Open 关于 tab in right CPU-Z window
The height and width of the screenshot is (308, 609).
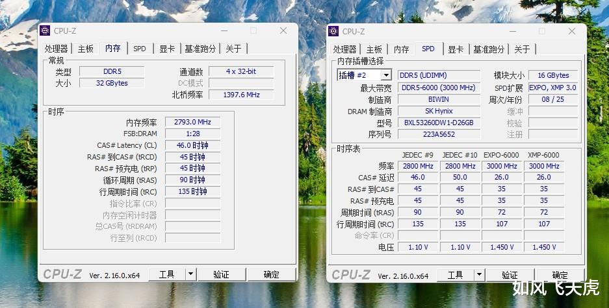click(522, 49)
